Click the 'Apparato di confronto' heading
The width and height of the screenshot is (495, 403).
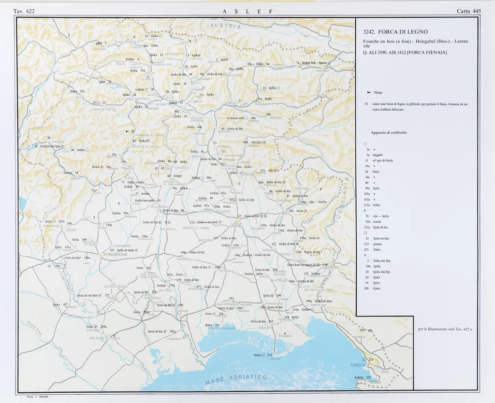(389, 132)
